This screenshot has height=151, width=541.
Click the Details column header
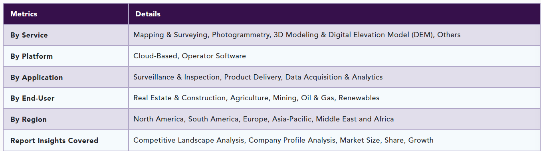148,14
